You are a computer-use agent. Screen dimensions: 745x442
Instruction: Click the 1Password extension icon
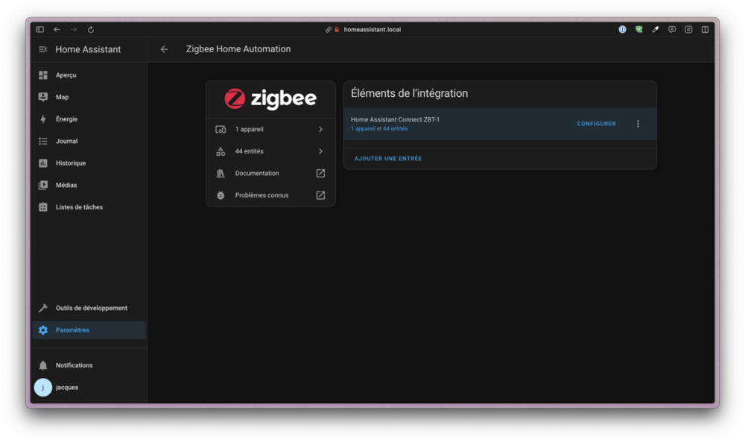(x=622, y=30)
